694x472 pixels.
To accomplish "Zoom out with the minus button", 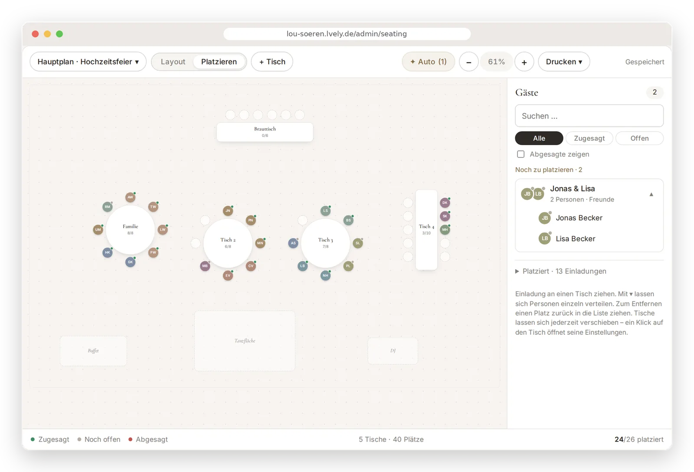I will pos(469,62).
